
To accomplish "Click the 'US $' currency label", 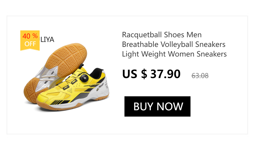I will [135, 74].
